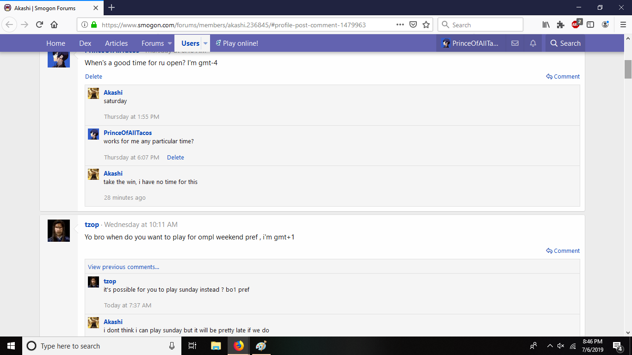This screenshot has height=355, width=632.
Task: Open tzop's name on the sunday comment
Action: point(110,281)
